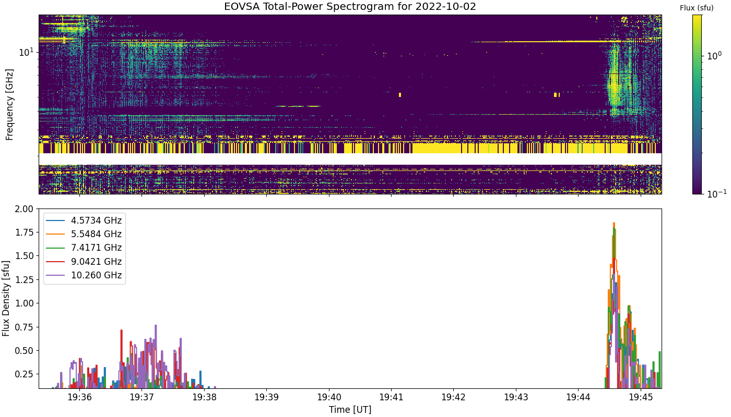
Task: Click the 10.260 GHz legend entry
Action: [85, 275]
